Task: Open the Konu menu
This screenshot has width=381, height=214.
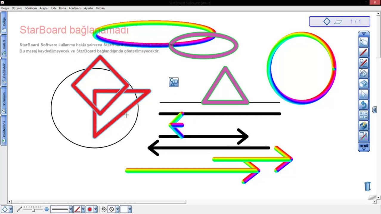Action: (63, 8)
